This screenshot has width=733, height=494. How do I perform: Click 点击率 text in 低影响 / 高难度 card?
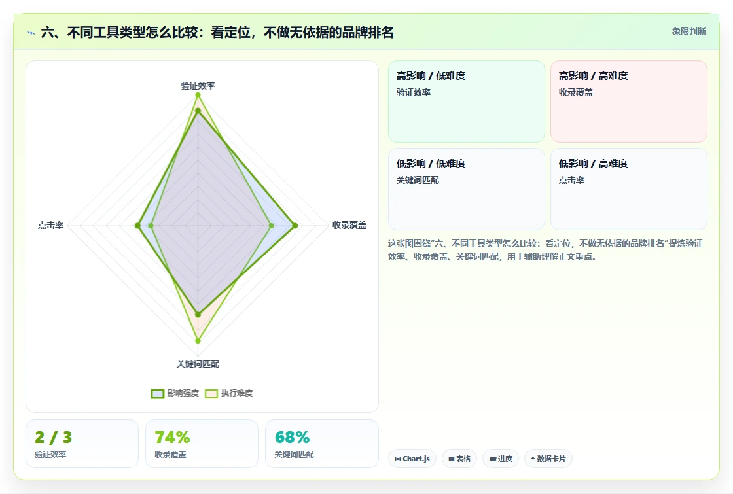[571, 180]
